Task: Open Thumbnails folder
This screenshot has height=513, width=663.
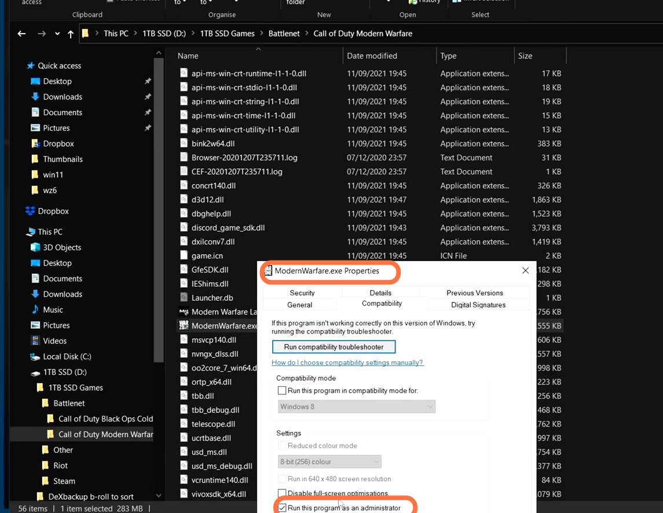Action: coord(63,159)
